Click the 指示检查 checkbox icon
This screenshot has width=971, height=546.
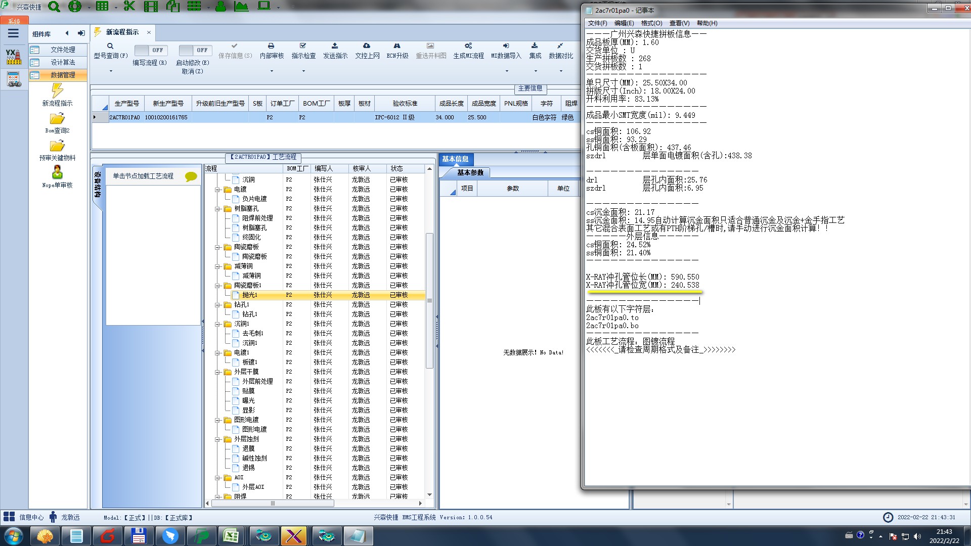[x=303, y=46]
